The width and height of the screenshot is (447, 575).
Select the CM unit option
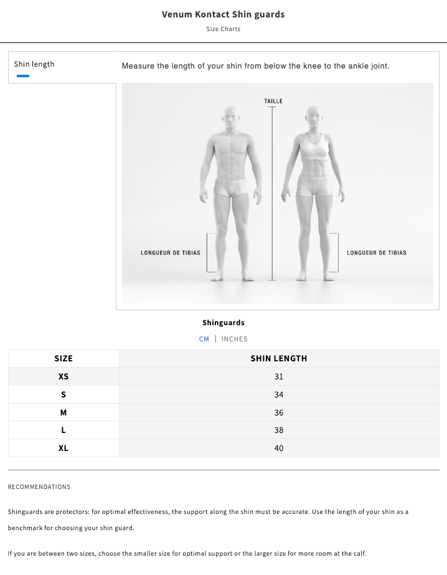pos(204,339)
